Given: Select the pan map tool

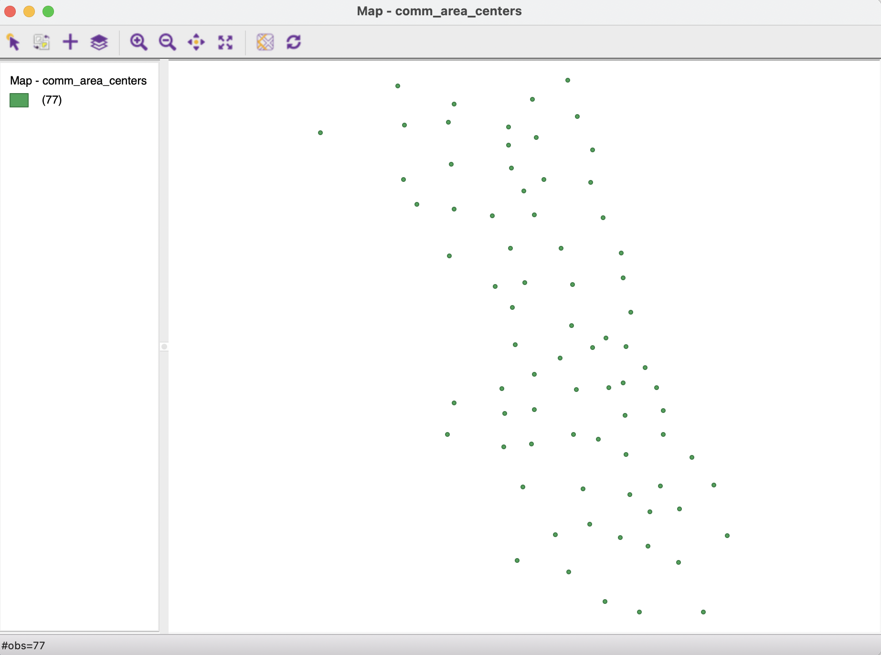Looking at the screenshot, I should pos(196,42).
